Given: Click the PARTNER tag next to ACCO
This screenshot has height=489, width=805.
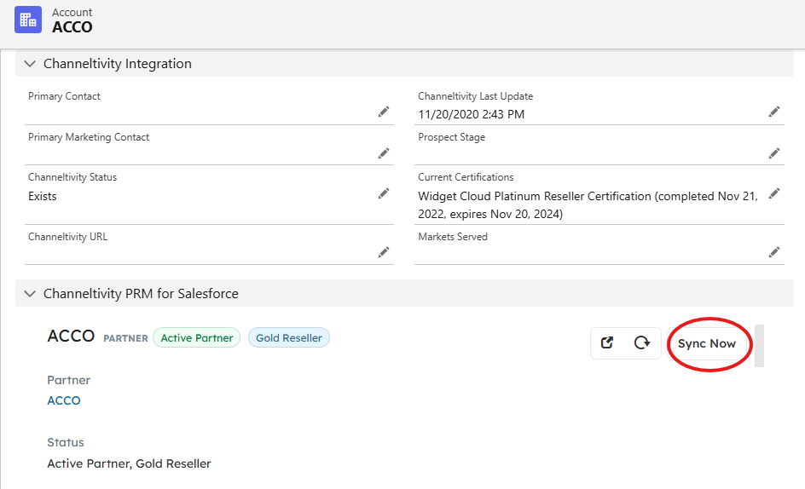Looking at the screenshot, I should click(x=126, y=339).
